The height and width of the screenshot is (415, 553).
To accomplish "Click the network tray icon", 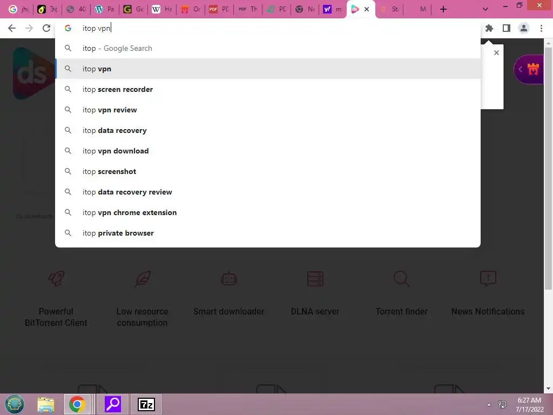I will [x=502, y=405].
